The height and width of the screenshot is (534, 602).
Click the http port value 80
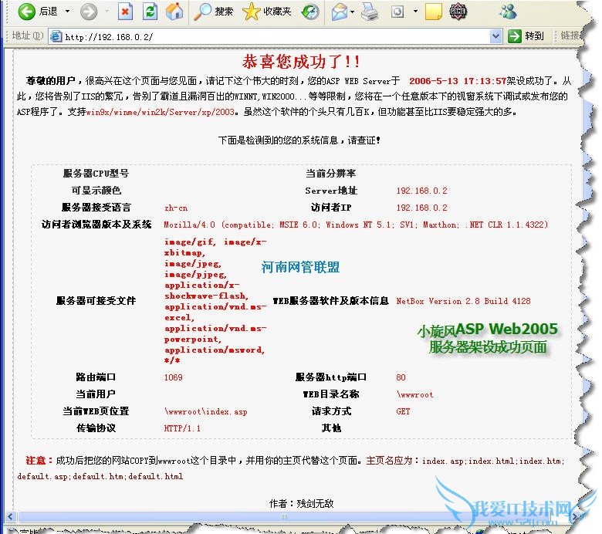coord(401,377)
